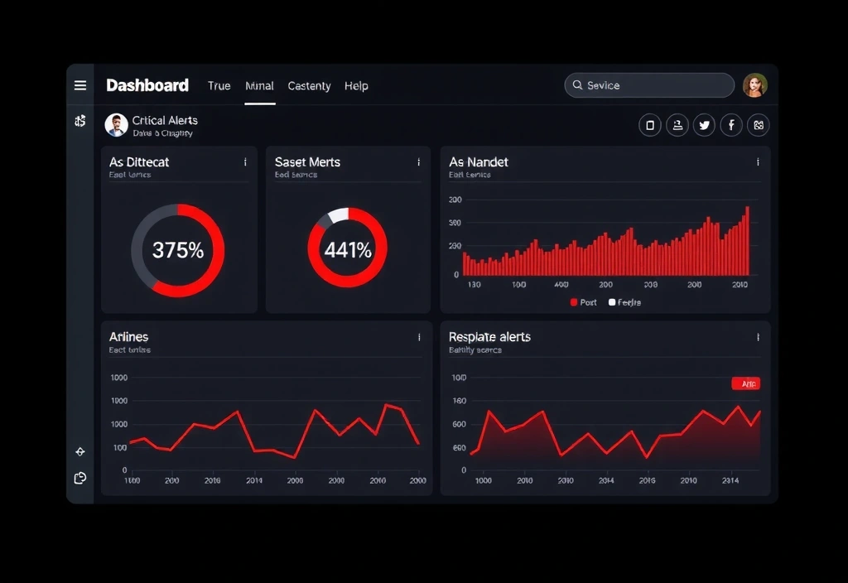Screen dimensions: 848x583
Task: Toggle the red Port legend series
Action: pos(583,302)
